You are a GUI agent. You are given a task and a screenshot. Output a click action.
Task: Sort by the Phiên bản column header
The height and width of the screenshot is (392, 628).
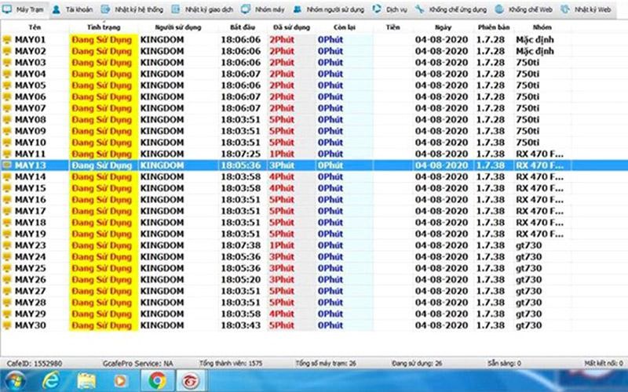point(494,27)
